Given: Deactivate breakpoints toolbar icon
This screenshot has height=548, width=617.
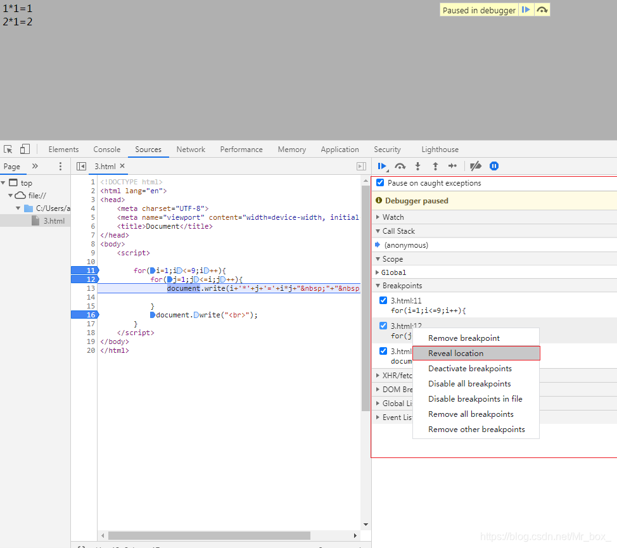Looking at the screenshot, I should pos(476,166).
